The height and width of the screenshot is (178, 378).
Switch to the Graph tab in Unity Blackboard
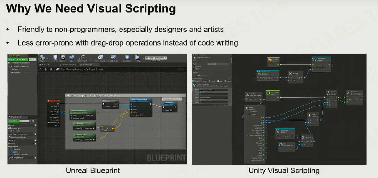click(x=196, y=81)
